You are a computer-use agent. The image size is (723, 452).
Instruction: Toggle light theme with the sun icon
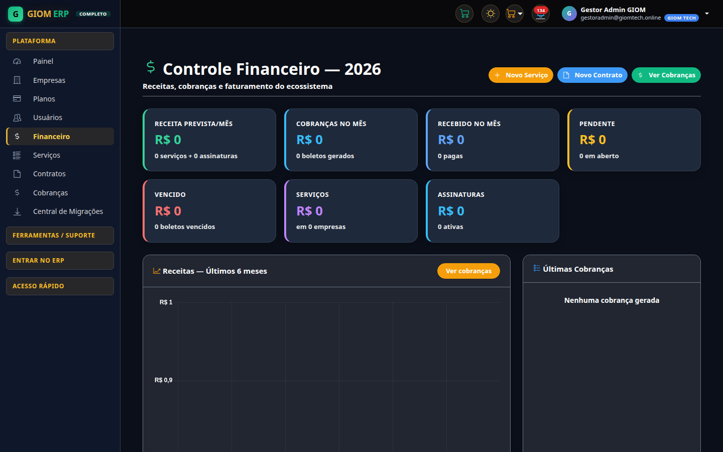[491, 14]
